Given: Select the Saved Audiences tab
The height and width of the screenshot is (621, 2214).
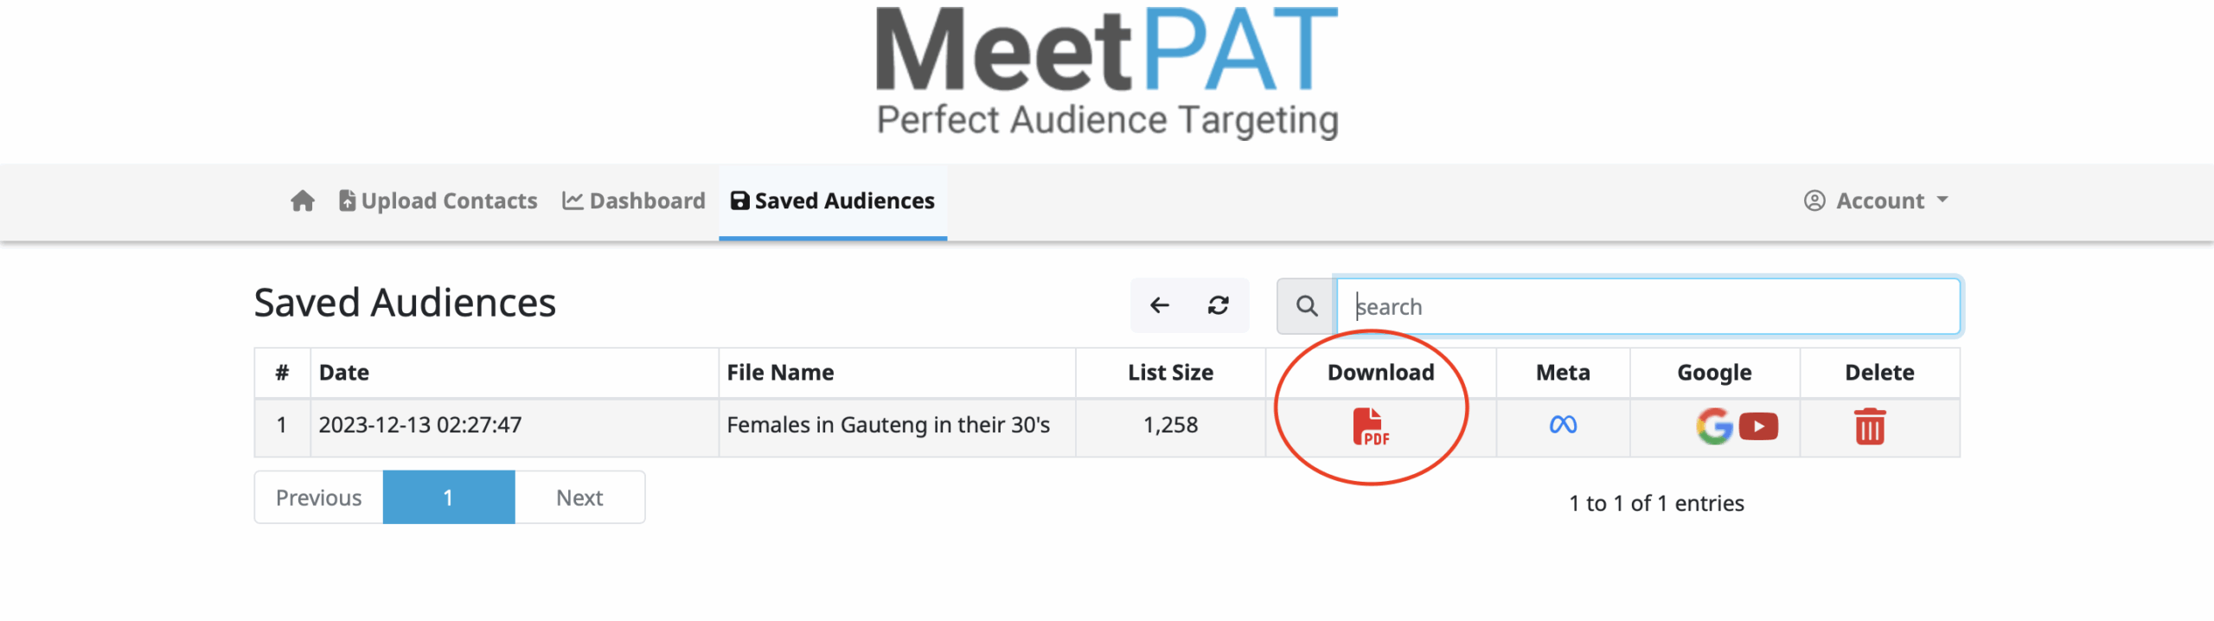Looking at the screenshot, I should pos(833,201).
